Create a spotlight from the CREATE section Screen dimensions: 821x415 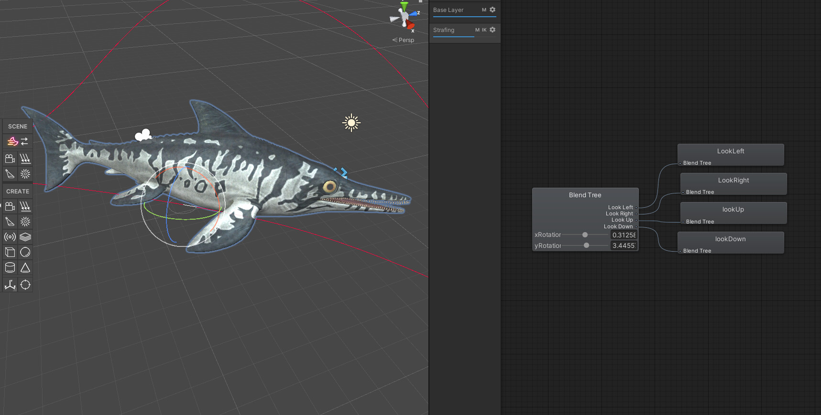[x=10, y=222]
